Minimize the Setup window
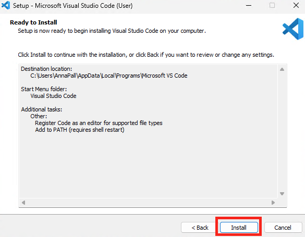This screenshot has width=305, height=237. (x=249, y=5)
